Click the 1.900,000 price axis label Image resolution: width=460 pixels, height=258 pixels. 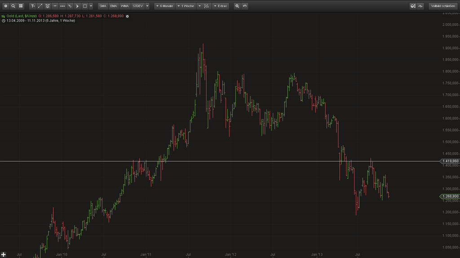tap(450, 48)
